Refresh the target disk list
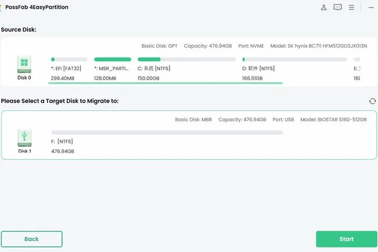 point(372,101)
